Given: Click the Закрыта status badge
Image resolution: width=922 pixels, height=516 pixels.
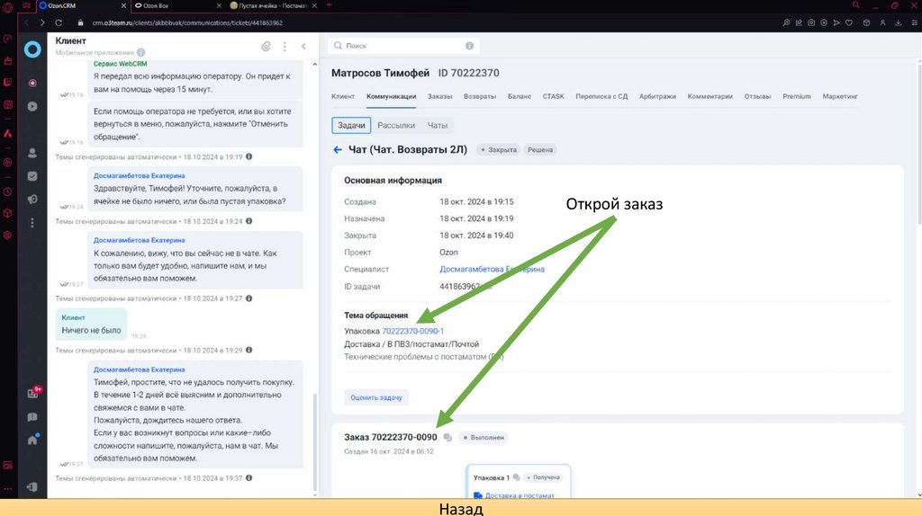Looking at the screenshot, I should [499, 150].
